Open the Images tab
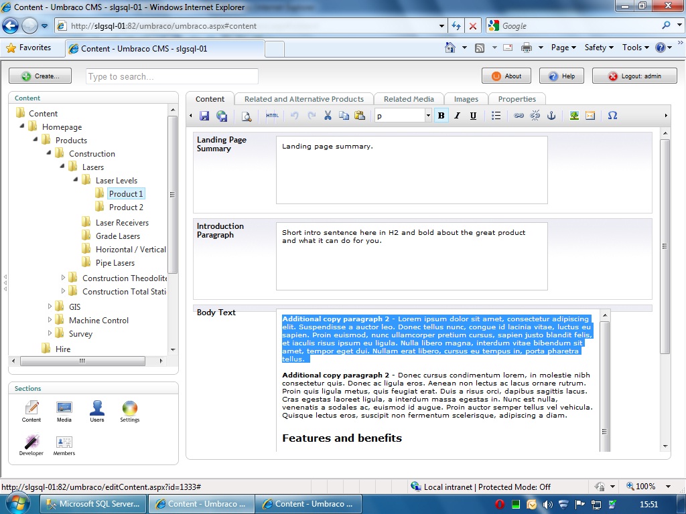The image size is (686, 514). (466, 99)
